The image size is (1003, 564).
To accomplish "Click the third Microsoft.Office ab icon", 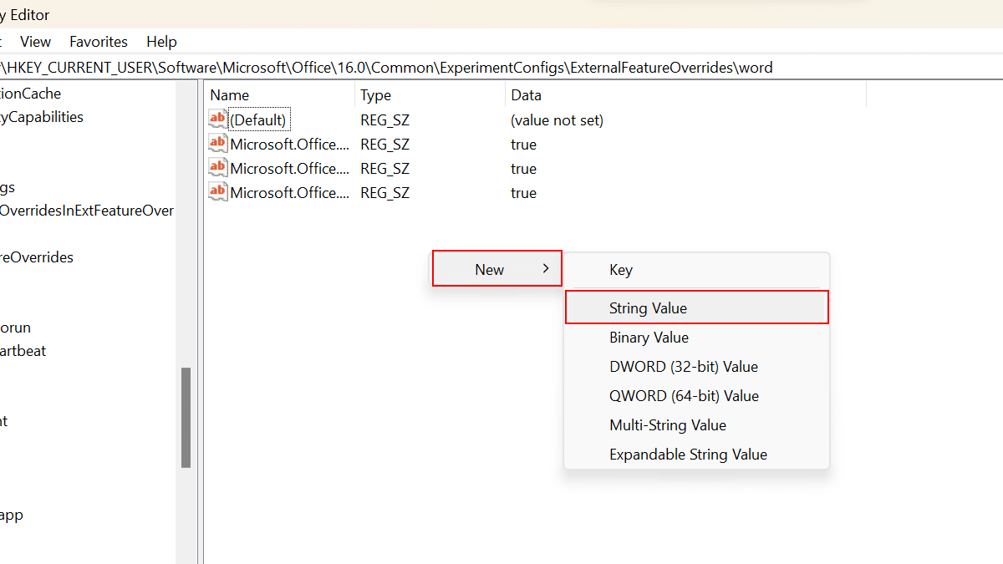I will pyautogui.click(x=217, y=191).
